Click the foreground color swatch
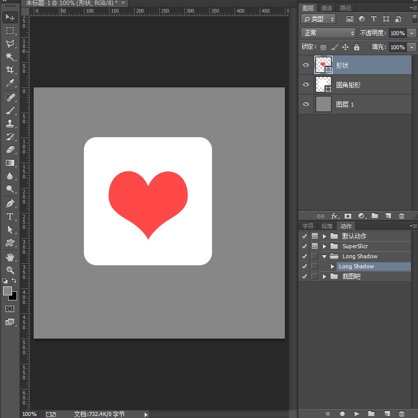 pyautogui.click(x=8, y=291)
